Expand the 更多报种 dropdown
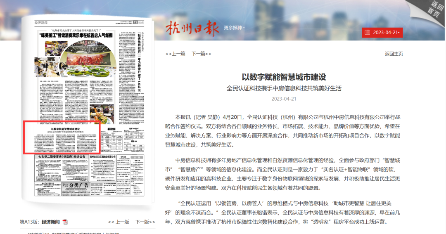Image resolution: width=446 pixels, height=234 pixels. tap(234, 28)
